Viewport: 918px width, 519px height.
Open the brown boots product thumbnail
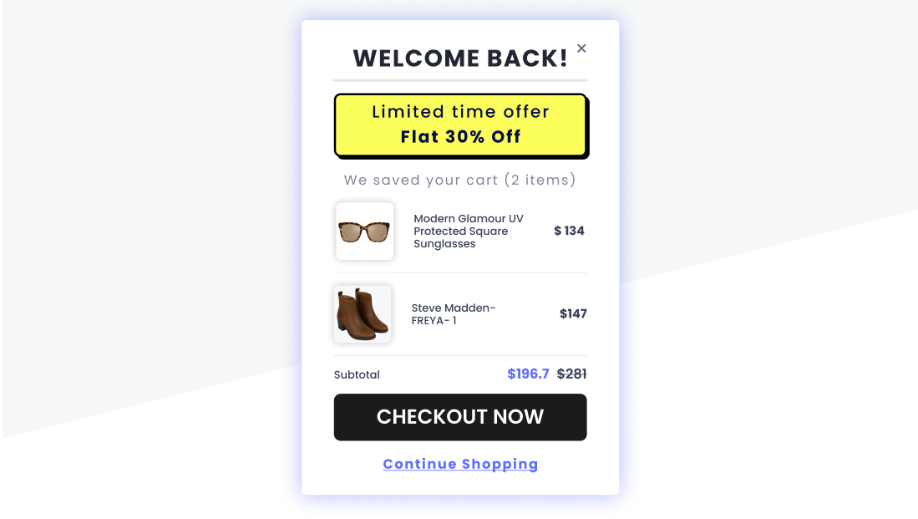[363, 314]
